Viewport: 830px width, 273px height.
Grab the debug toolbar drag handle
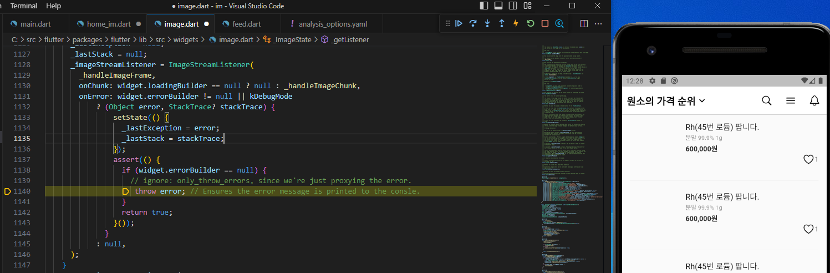447,23
